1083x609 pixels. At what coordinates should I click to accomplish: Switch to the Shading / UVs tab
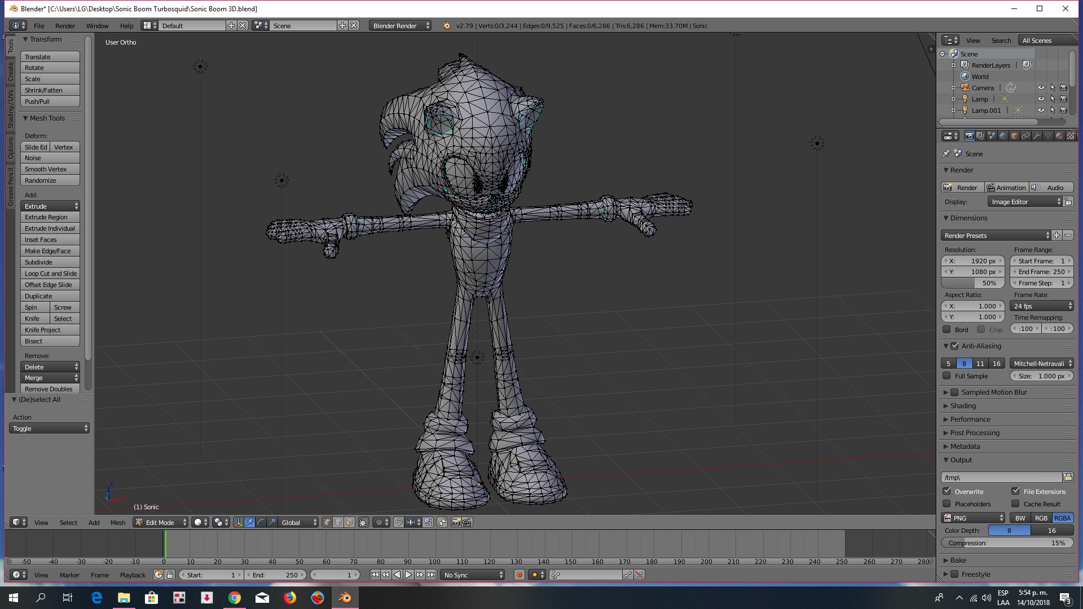11,109
